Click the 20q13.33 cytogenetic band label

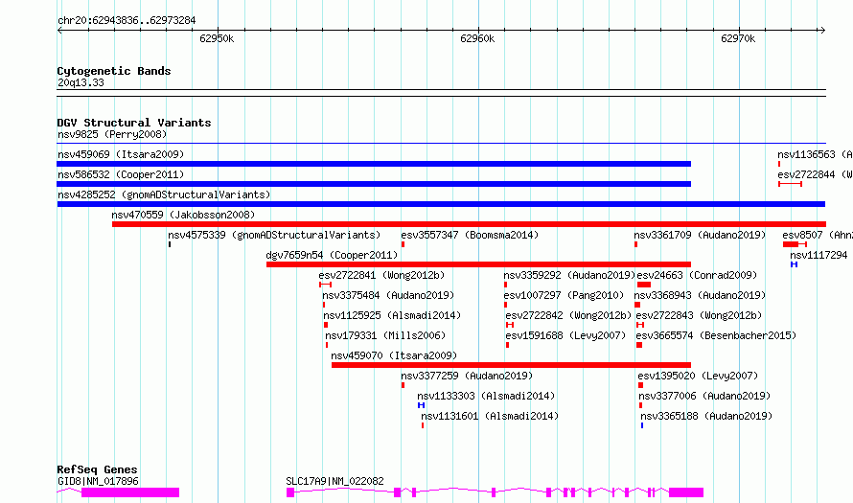[81, 82]
